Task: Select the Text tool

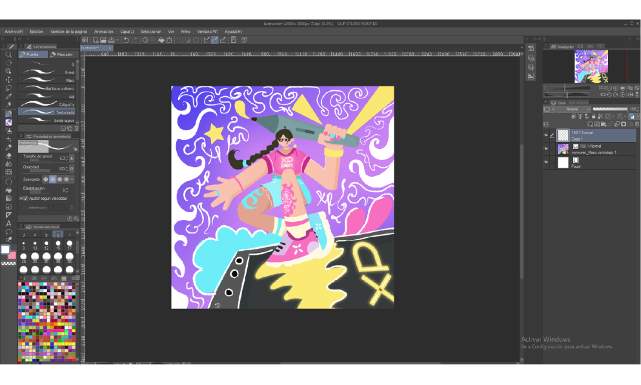Action: tap(8, 223)
